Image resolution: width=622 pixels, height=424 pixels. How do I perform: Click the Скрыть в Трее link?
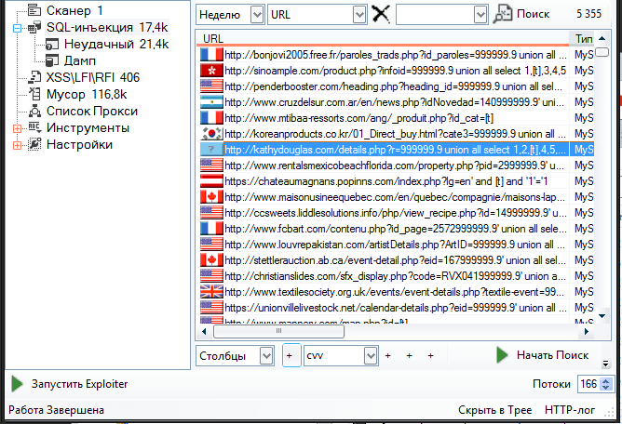coord(494,410)
